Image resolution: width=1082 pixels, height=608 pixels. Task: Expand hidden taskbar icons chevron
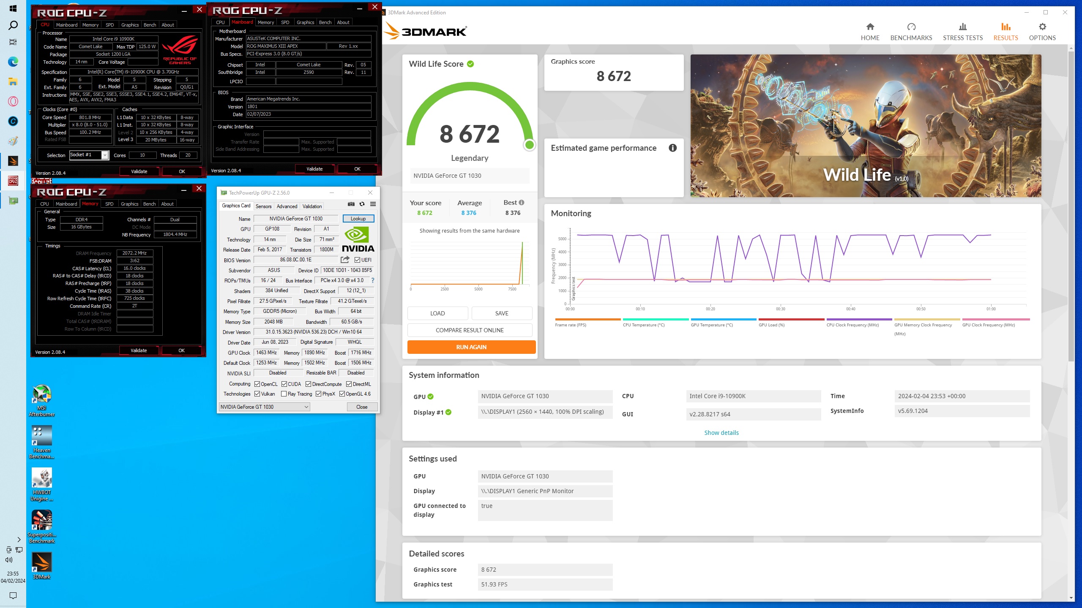tap(19, 539)
